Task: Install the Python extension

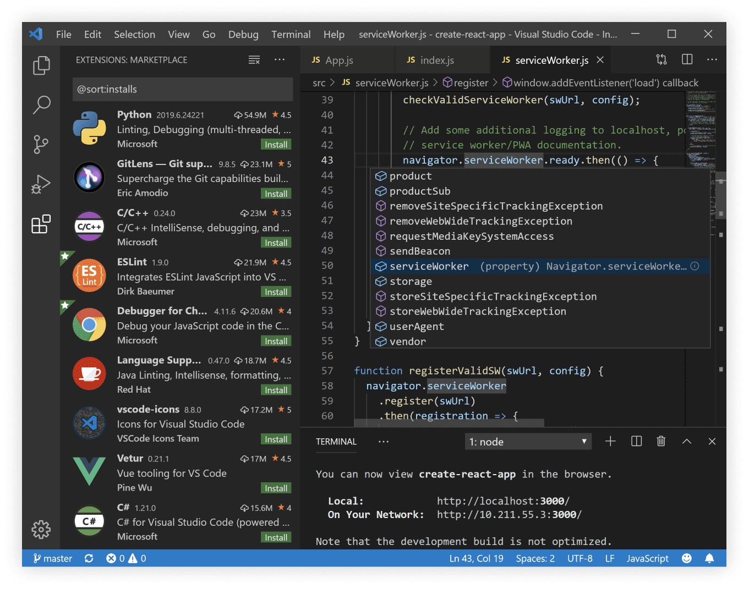Action: pos(276,144)
